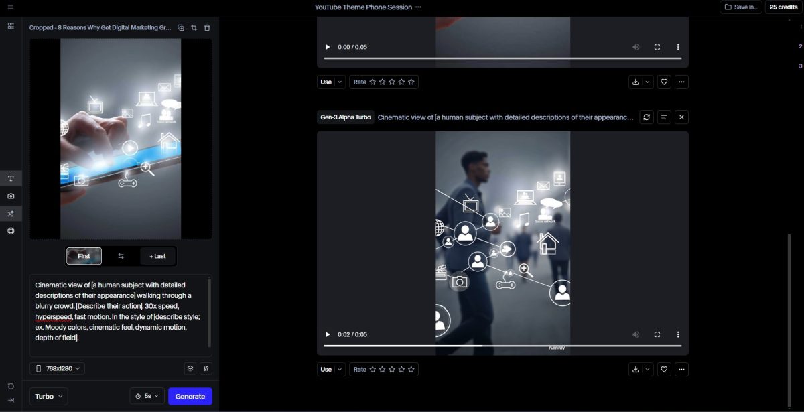Open the motion brush tool in sidebar
The image size is (804, 412).
pyautogui.click(x=11, y=214)
